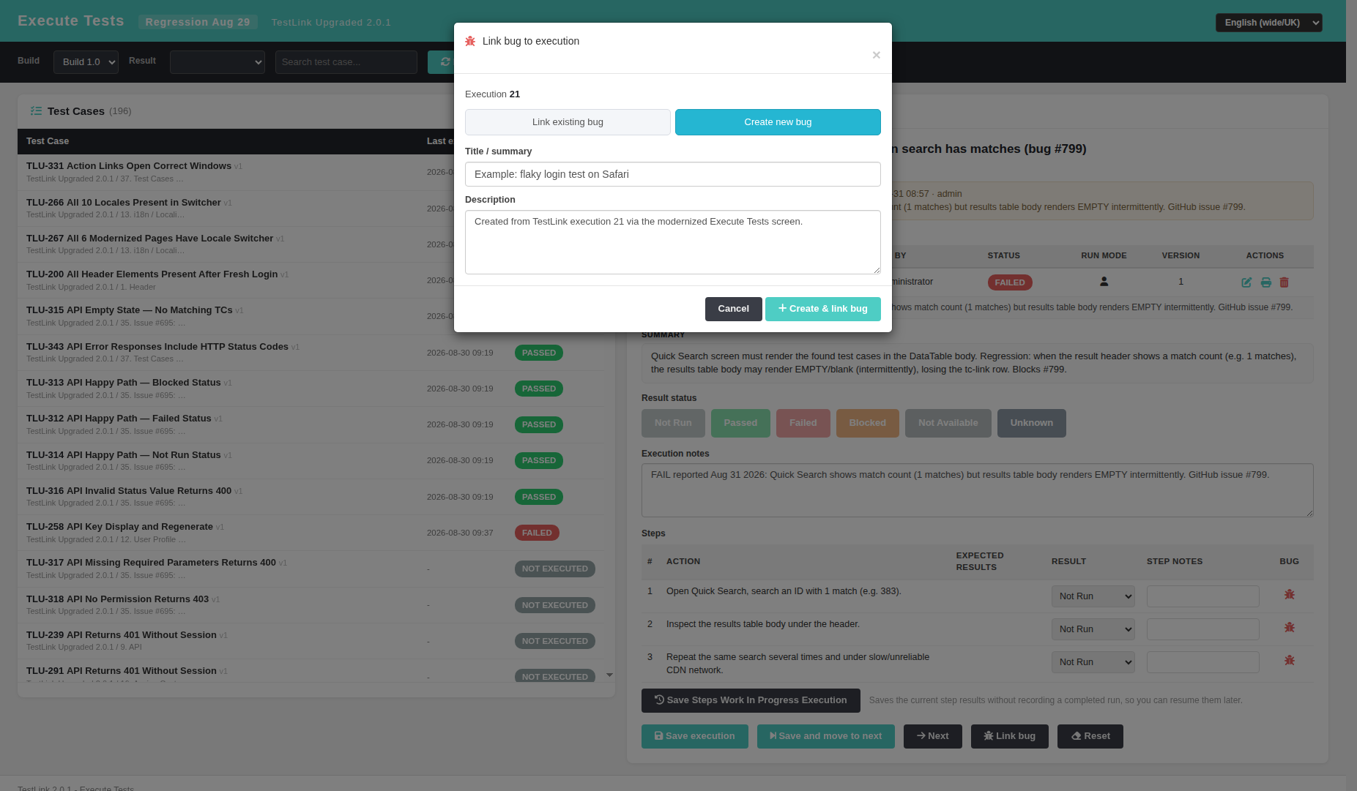Select the Failed result status
Screen dimensions: 1357x791
[x=803, y=423]
